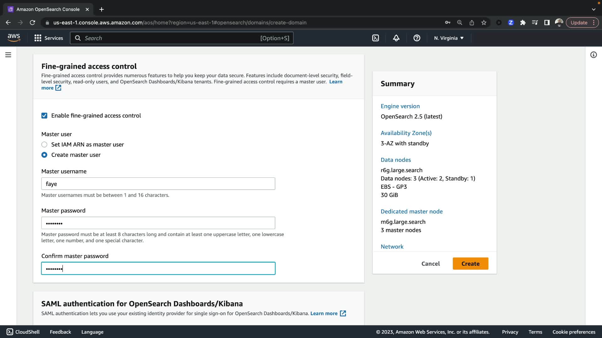
Task: Select Create master user radio option
Action: [x=44, y=155]
